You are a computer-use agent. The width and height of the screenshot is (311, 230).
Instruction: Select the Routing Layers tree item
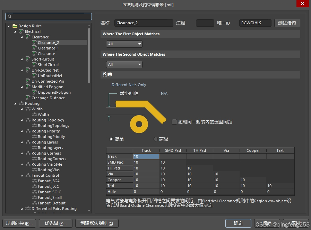tap(45, 142)
